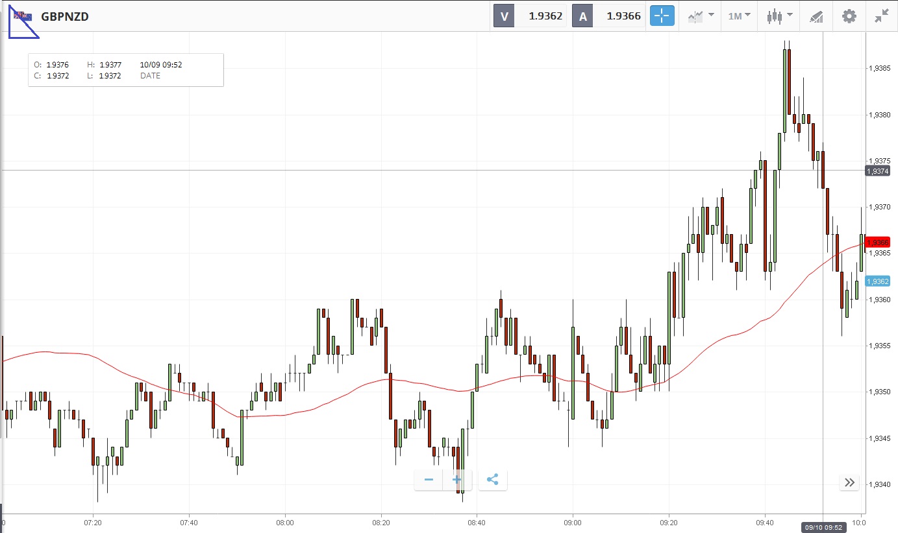Open chart settings gear
898x533 pixels.
(x=849, y=16)
